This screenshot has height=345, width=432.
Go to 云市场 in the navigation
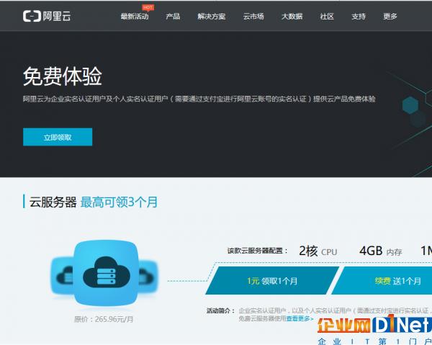(253, 17)
